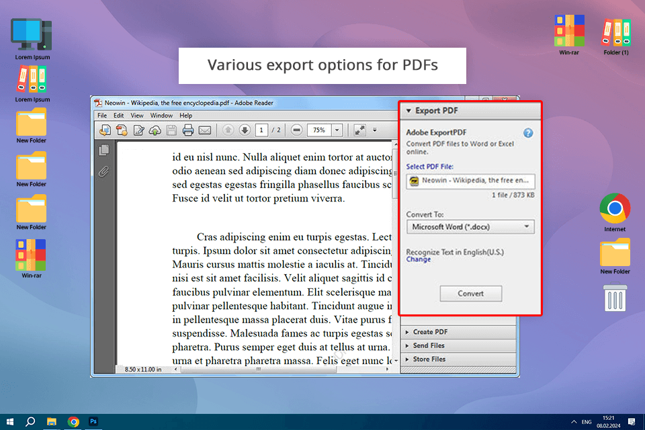The image size is (645, 430).
Task: Click the Open file toolbar icon
Action: [105, 130]
